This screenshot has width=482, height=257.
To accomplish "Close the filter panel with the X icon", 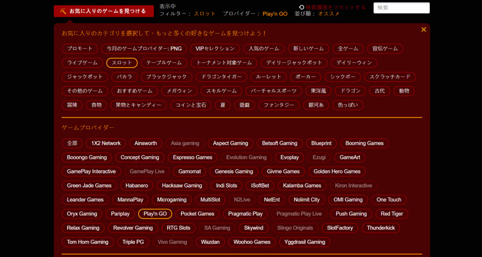I will [424, 30].
